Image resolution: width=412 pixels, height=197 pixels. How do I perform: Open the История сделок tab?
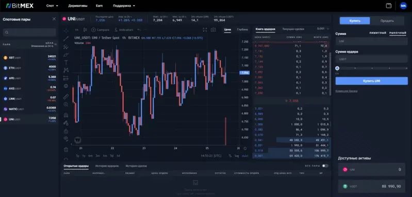[136, 166]
